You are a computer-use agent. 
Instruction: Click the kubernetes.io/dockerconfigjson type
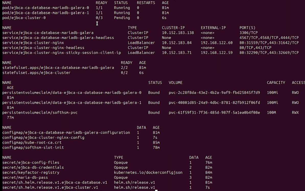coord(148,172)
